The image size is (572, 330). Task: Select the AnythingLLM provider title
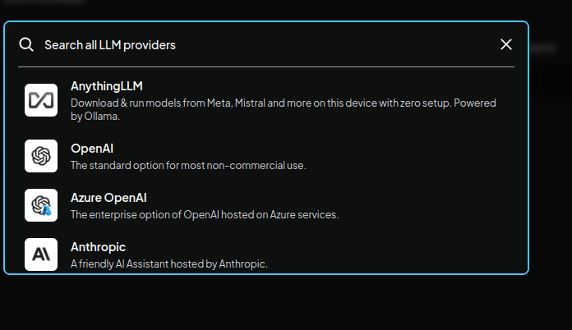click(107, 86)
